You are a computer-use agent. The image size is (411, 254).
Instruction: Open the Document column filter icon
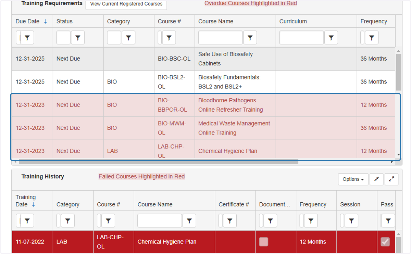270,221
